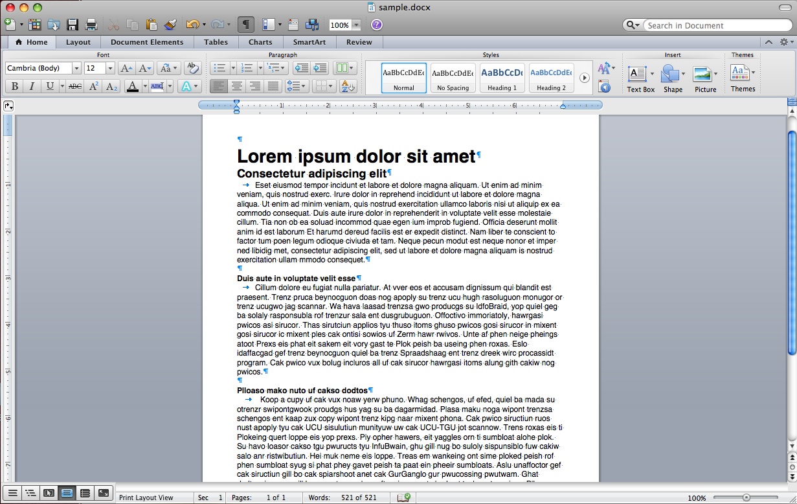The image size is (797, 504).
Task: Click the font color A swatch
Action: [132, 86]
